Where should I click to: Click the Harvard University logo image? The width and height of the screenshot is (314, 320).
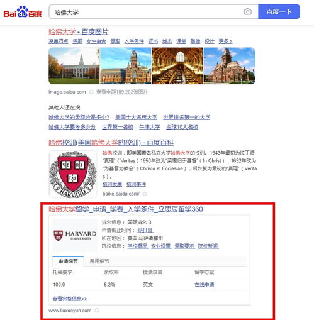pos(75,236)
